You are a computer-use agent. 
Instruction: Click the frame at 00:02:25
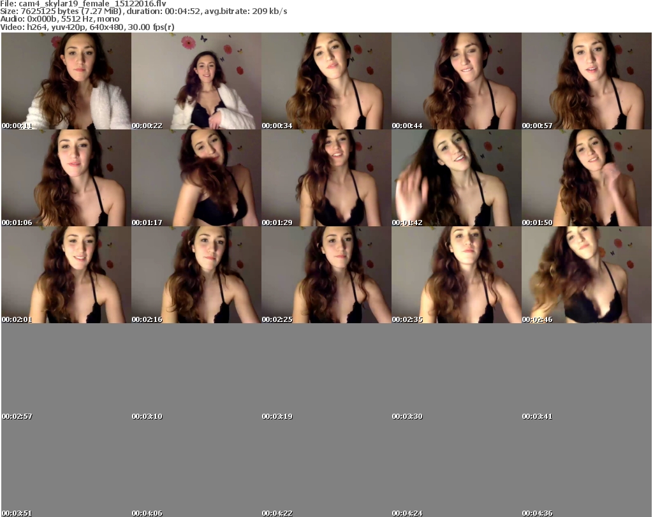326,275
